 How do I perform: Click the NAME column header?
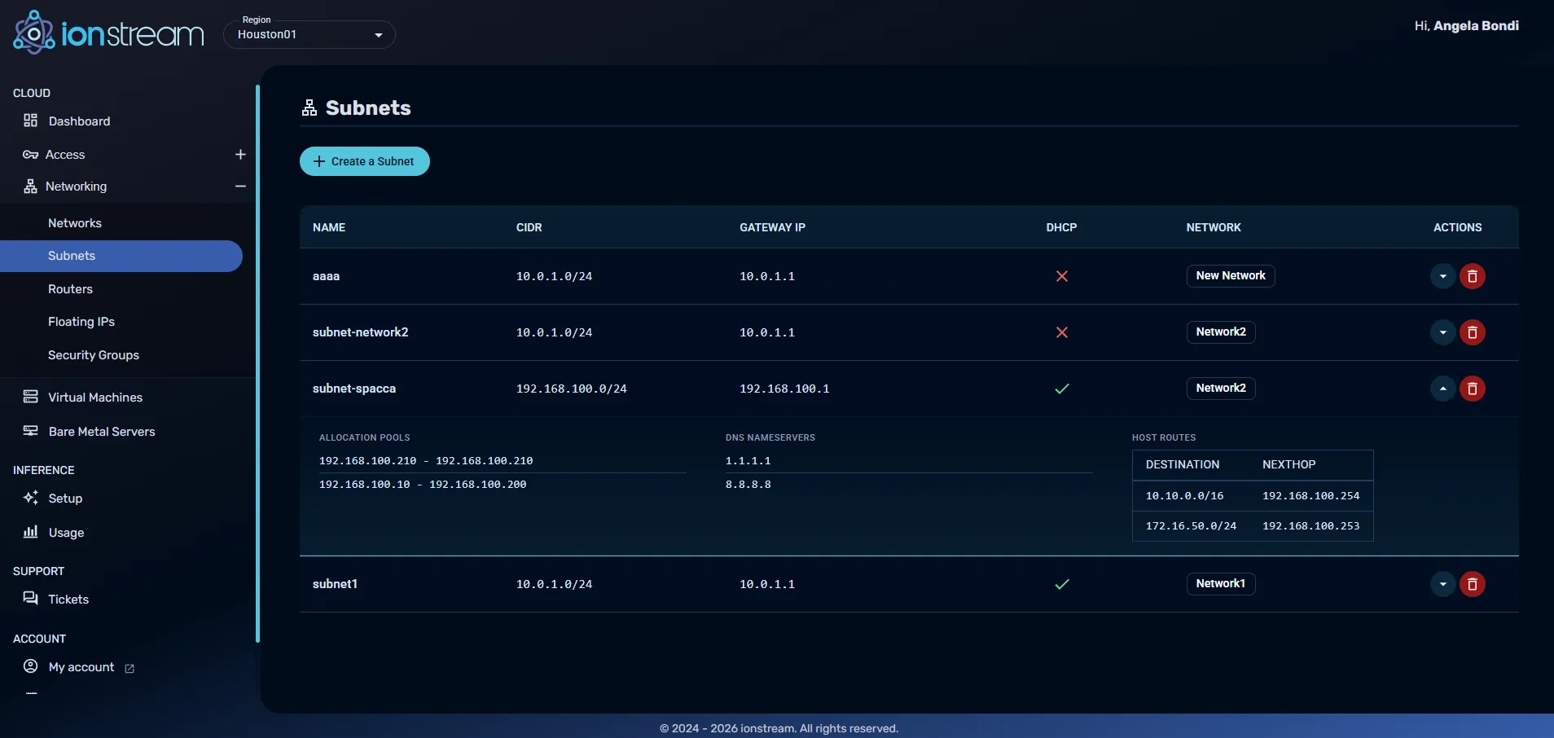coord(329,227)
